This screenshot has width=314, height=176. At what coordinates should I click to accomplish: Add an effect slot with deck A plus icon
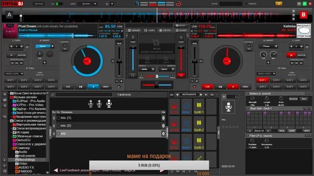45,63
